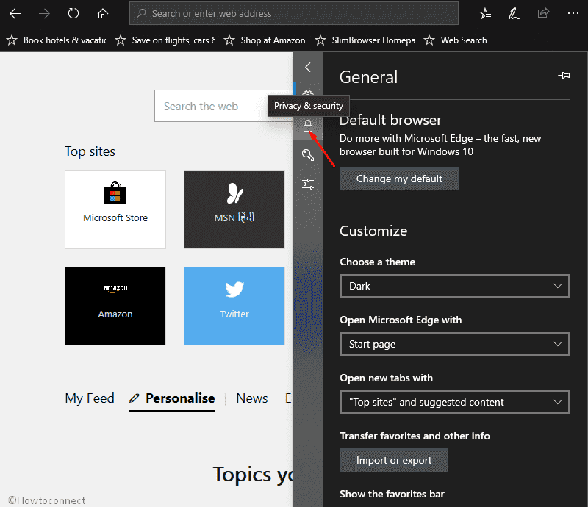The width and height of the screenshot is (588, 507).
Task: Expand Open Microsoft Edge with dropdown
Action: [x=454, y=344]
